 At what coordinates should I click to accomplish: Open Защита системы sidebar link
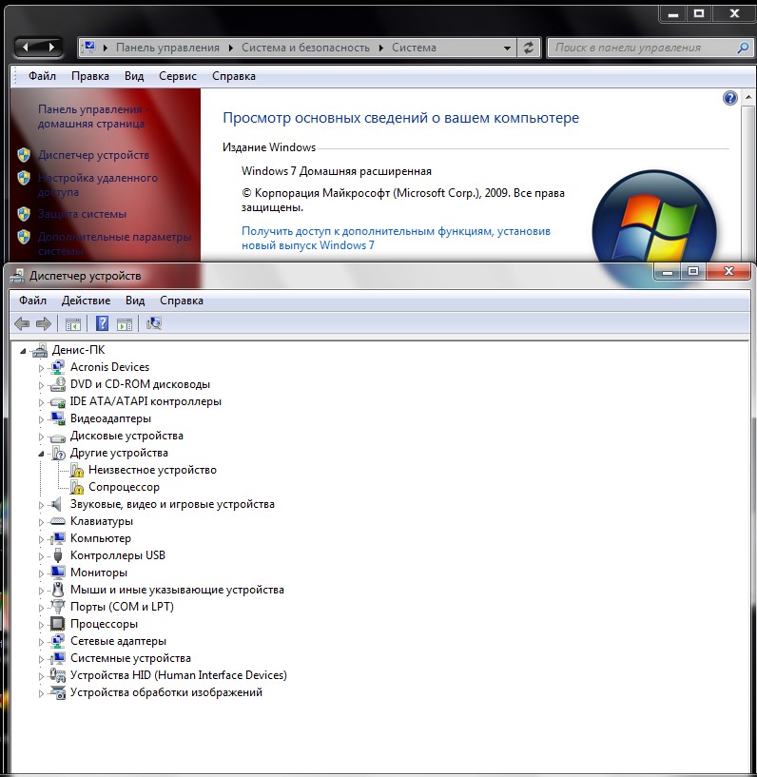pyautogui.click(x=82, y=214)
